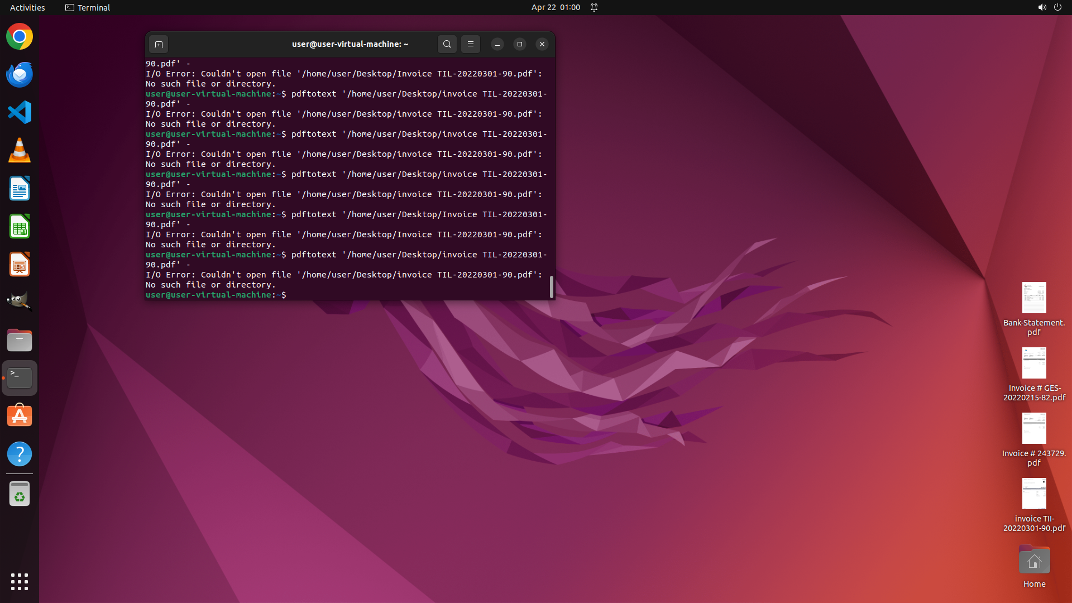Open the clock and calendar dropdown
Viewport: 1072px width, 603px height.
556,7
